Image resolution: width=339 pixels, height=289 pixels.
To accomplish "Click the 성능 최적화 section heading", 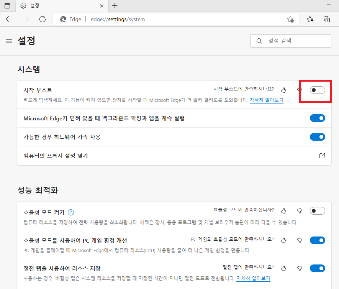I will pos(38,190).
